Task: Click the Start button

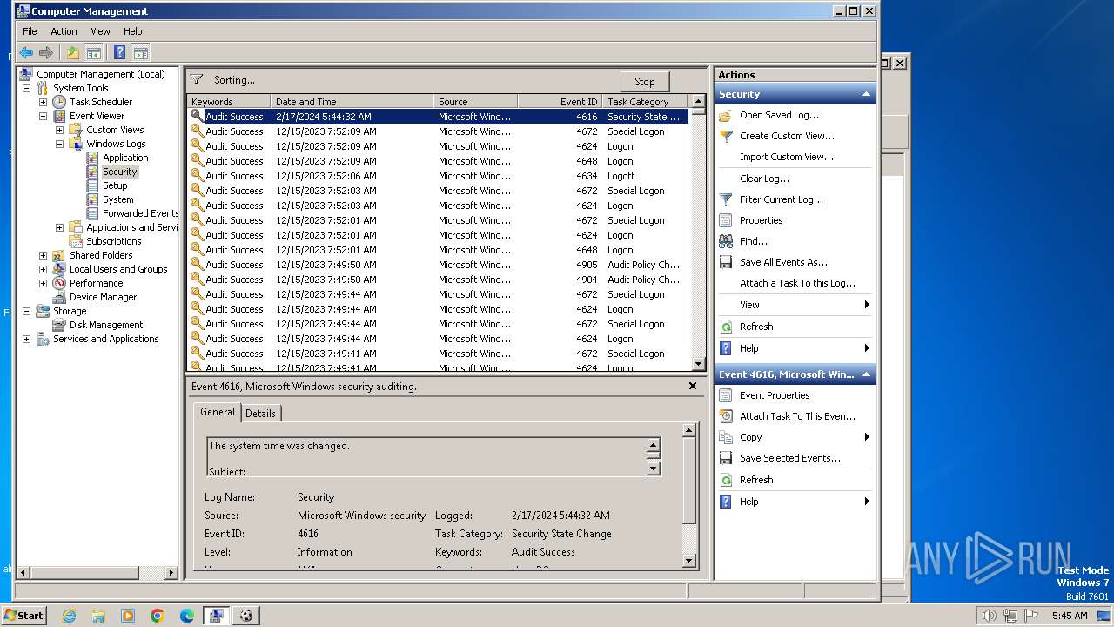Action: tap(24, 615)
